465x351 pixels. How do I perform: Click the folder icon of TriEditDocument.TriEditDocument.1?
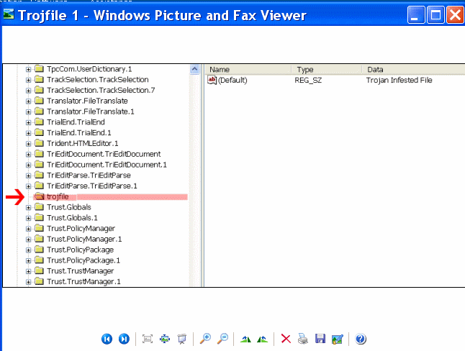[x=39, y=164]
